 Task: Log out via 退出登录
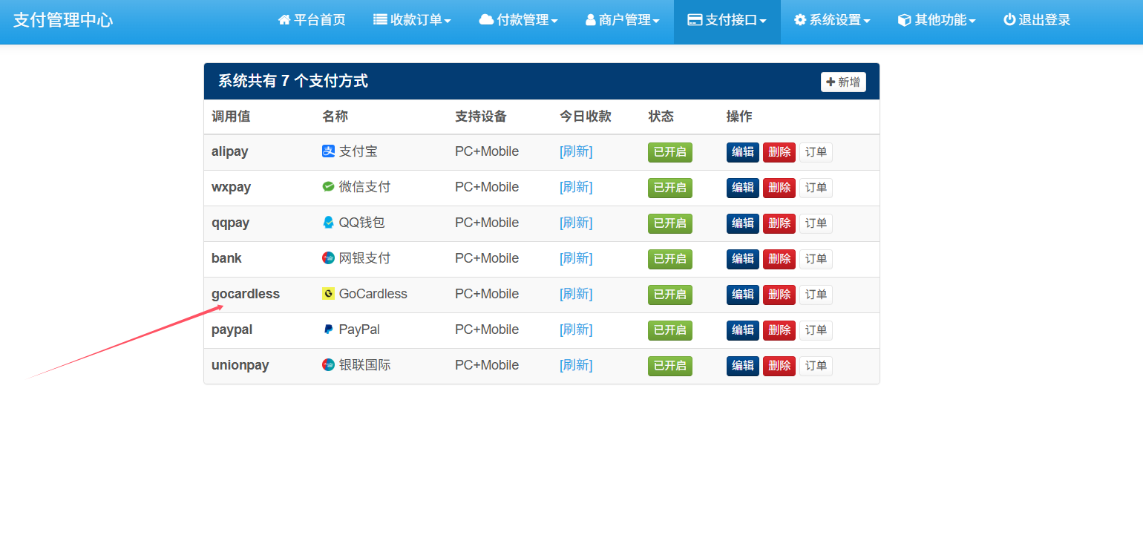coord(1037,20)
